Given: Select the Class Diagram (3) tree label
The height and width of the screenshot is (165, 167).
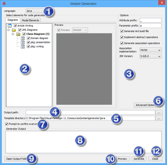Looking at the screenshot, I should point(38,34).
